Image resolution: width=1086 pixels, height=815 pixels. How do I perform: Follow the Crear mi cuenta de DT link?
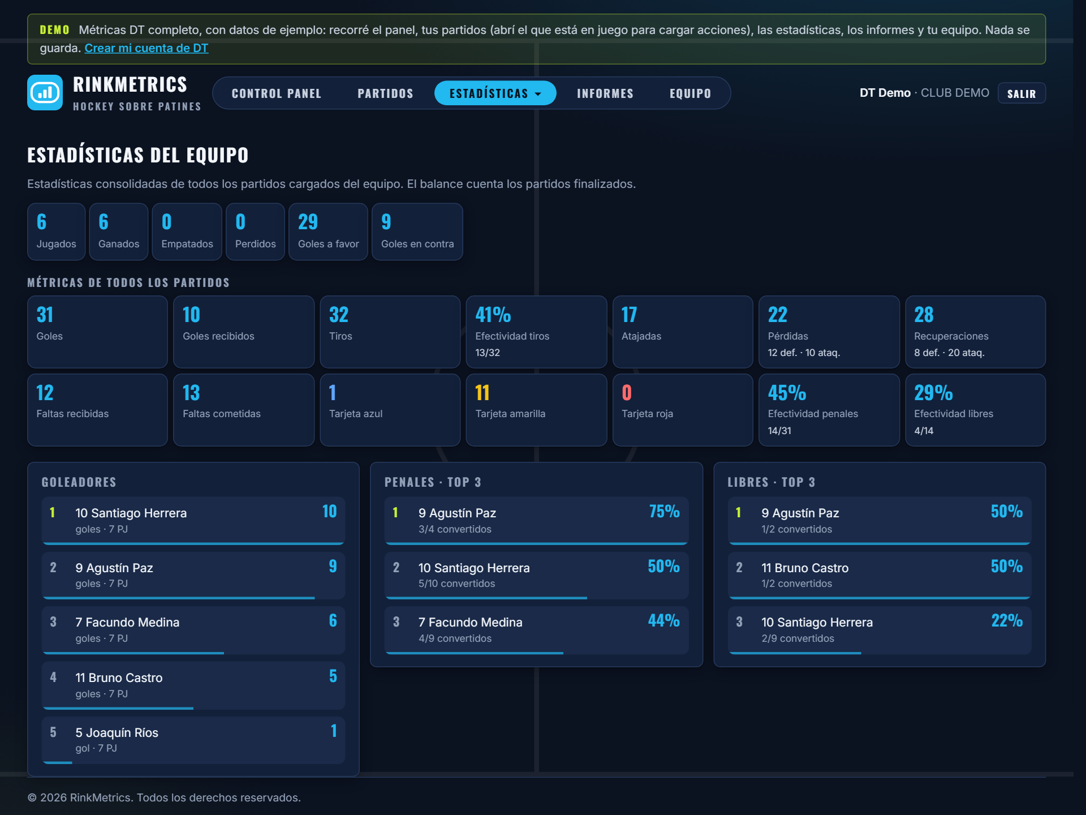(146, 48)
